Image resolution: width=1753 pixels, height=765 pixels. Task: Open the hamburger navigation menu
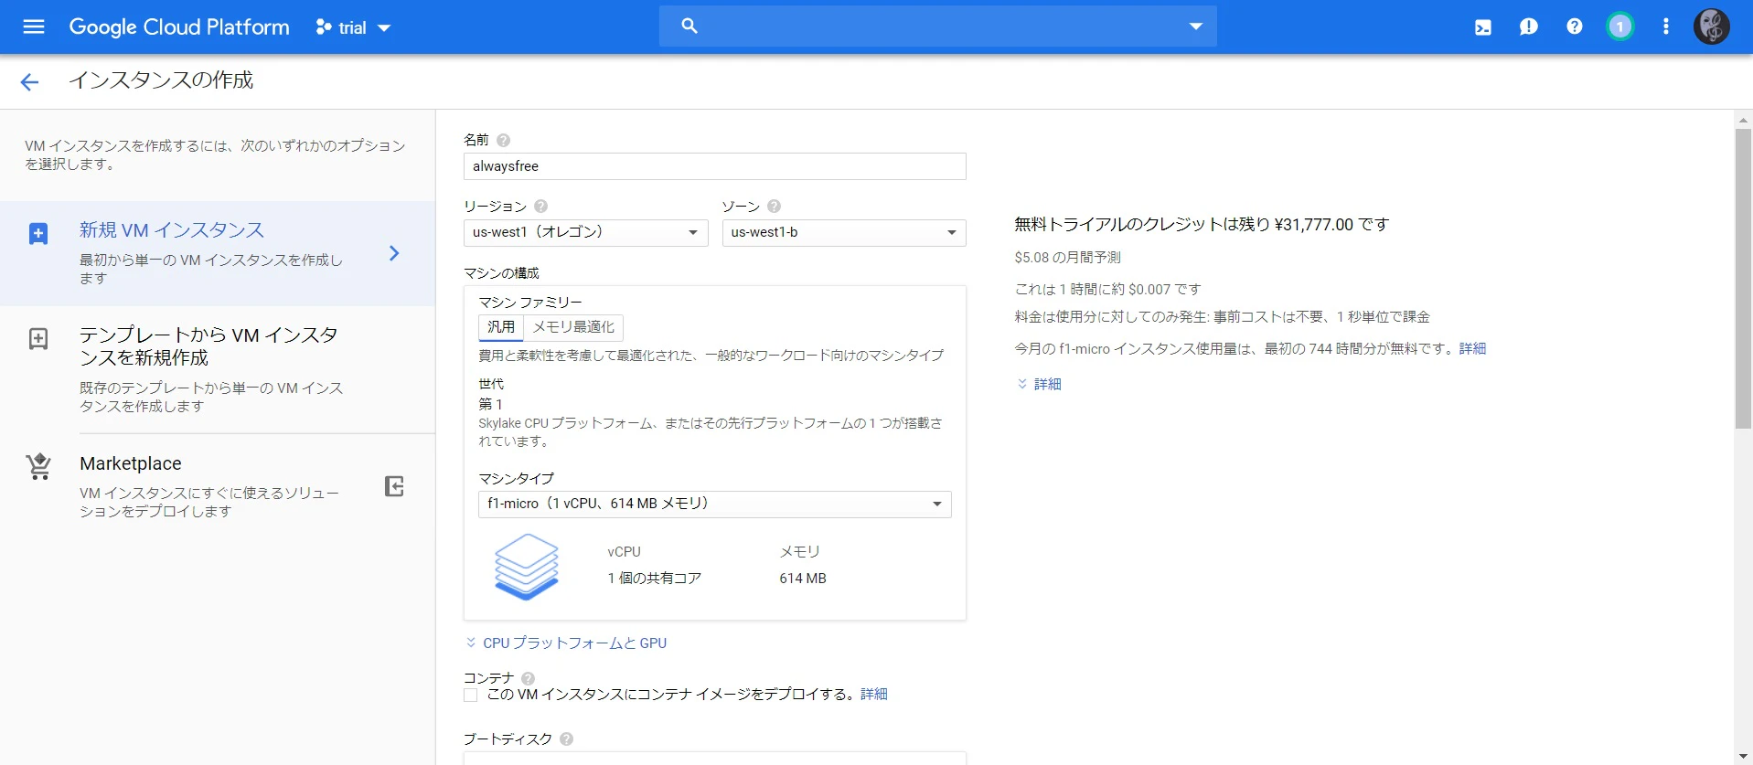34,27
